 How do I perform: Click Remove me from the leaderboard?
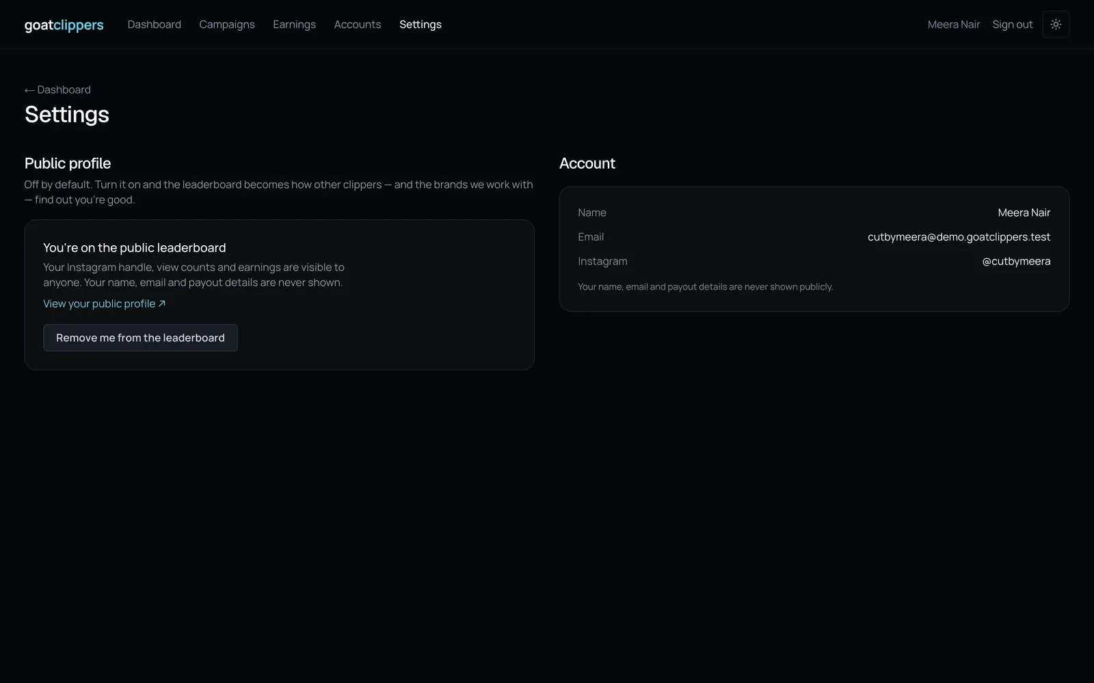[x=140, y=338]
